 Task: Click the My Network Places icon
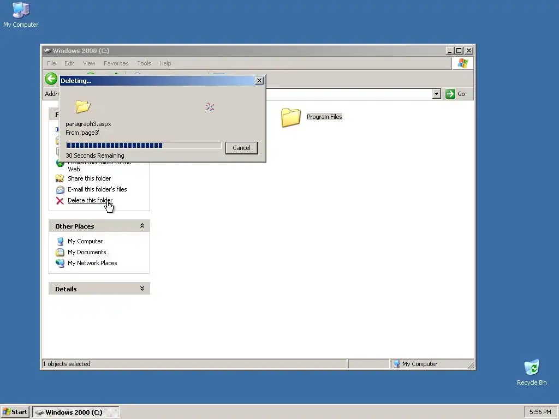click(60, 264)
